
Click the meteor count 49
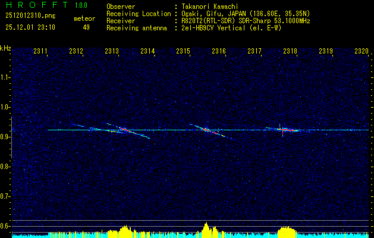[x=86, y=27]
